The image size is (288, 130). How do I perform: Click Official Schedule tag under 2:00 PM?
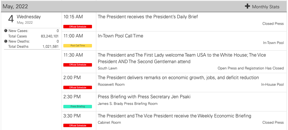click(77, 87)
